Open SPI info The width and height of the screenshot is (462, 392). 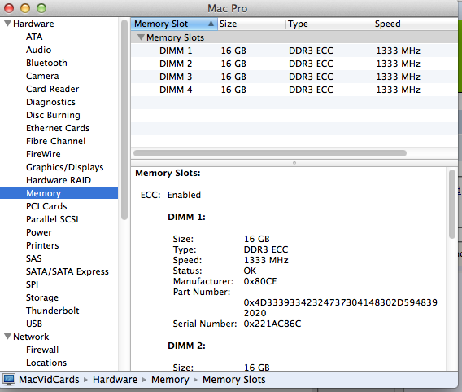[32, 284]
